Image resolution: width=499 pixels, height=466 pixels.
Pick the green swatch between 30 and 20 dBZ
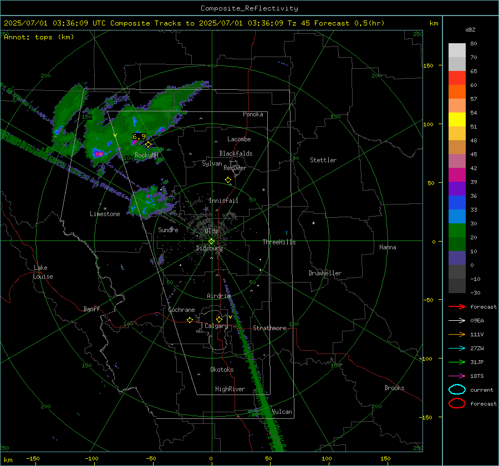point(457,231)
